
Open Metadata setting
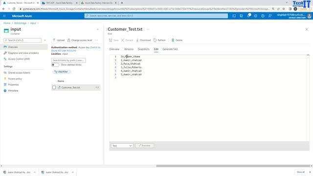[x=13, y=90]
